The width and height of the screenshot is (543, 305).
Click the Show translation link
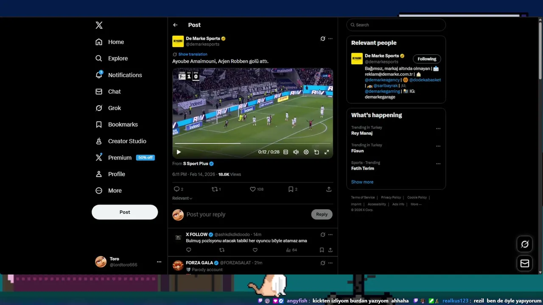(193, 54)
